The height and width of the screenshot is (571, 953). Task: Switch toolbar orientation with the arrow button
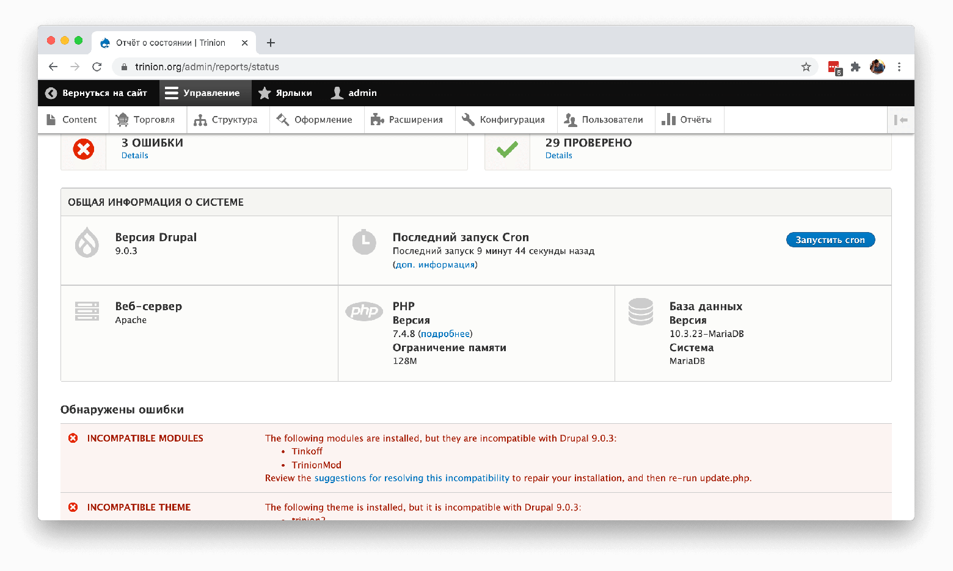point(900,120)
